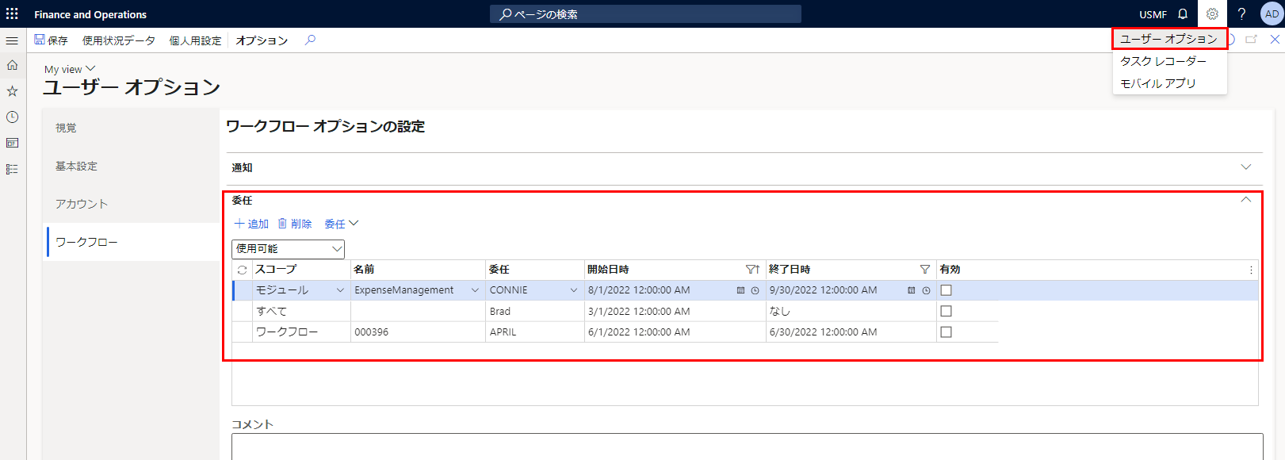1285x460 pixels.
Task: Switch to the ワークフロー tab
Action: (x=132, y=242)
